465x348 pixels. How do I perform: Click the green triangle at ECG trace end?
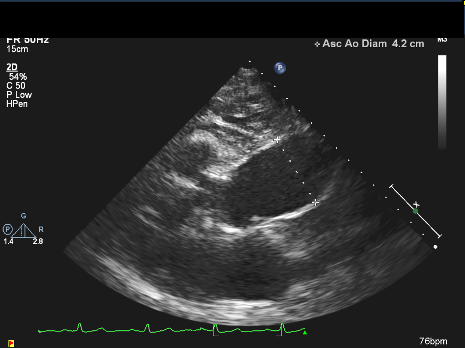[x=305, y=333]
